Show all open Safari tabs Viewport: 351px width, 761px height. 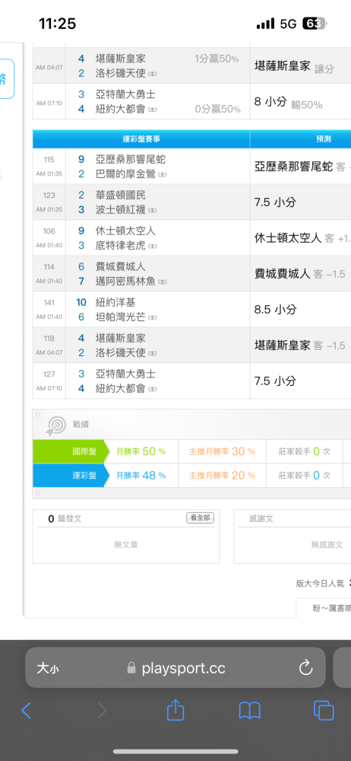[x=324, y=711]
